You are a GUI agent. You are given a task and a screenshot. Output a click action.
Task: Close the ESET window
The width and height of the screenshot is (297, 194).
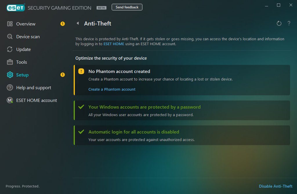[291, 5]
